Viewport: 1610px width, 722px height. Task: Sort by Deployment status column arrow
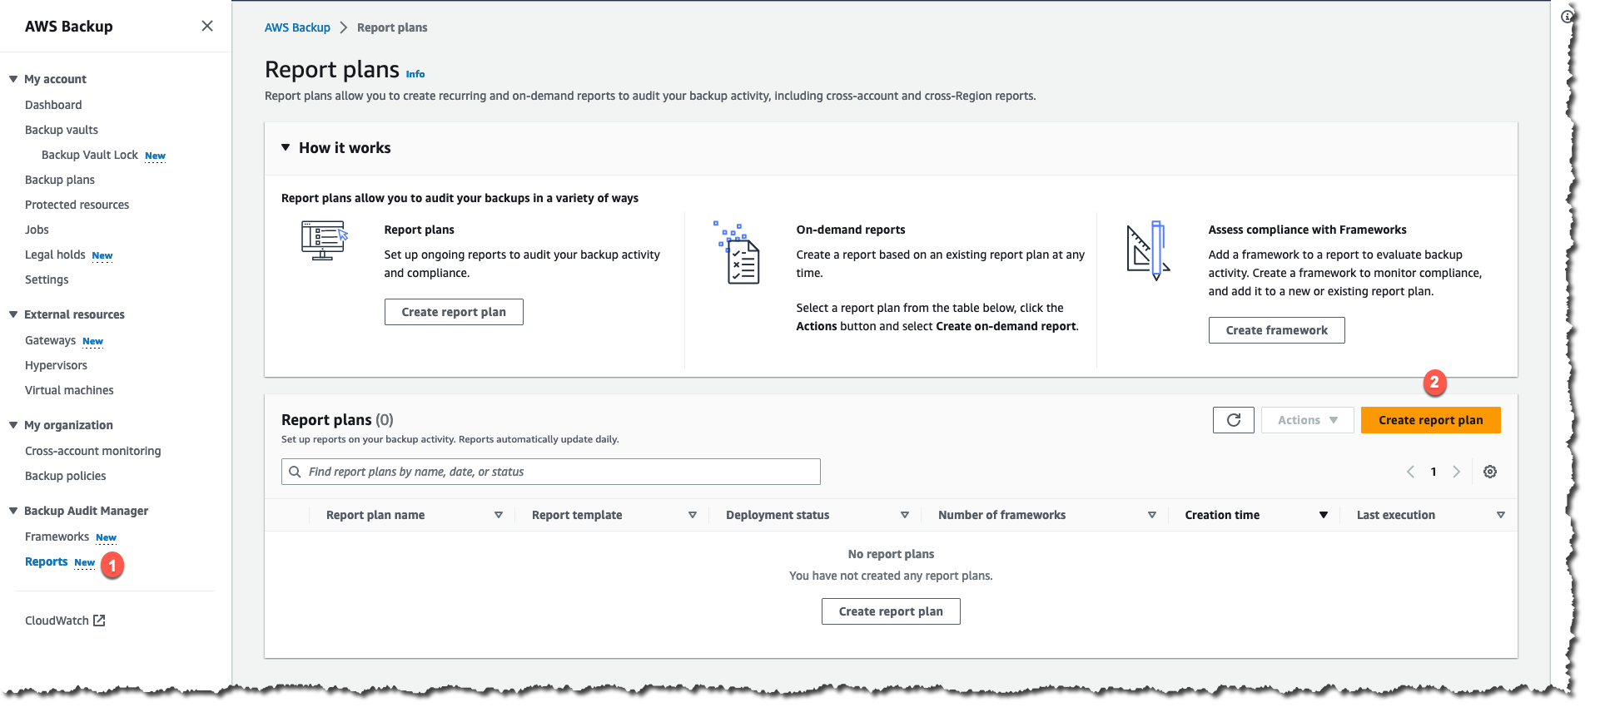coord(905,515)
